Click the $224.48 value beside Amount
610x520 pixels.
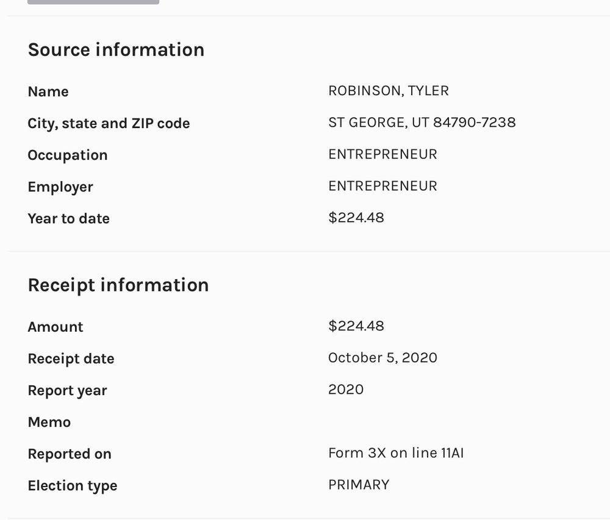point(356,326)
